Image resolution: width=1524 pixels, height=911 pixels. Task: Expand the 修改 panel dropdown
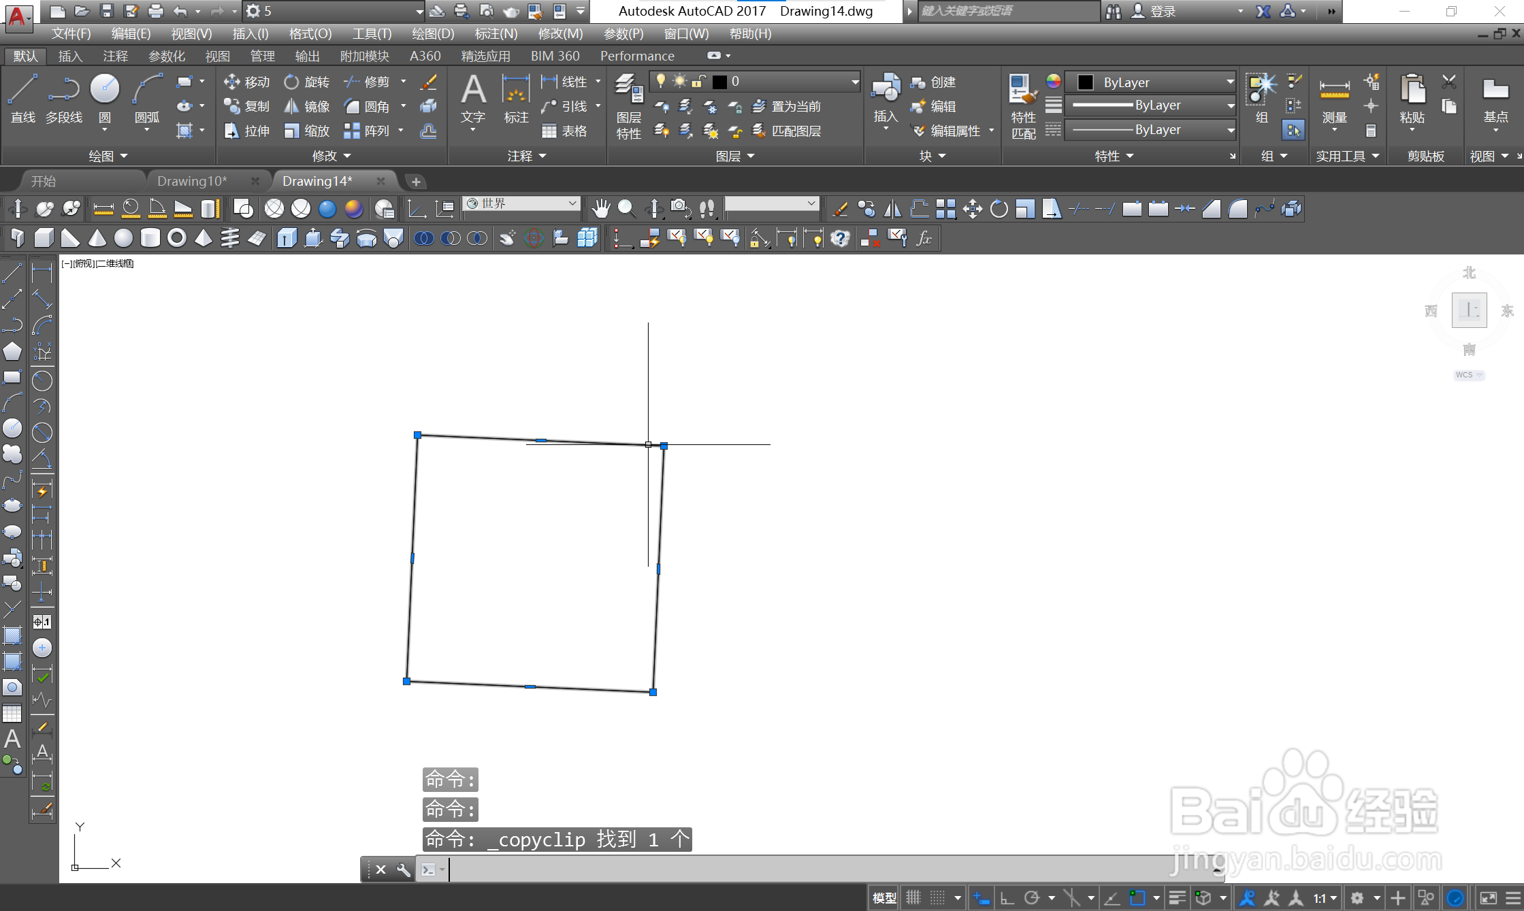331,156
